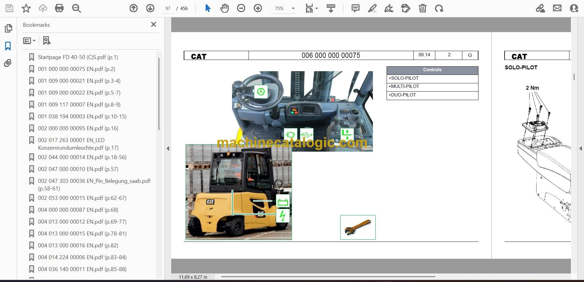Click the horizontal document scrollbar
This screenshot has width=584, height=282.
pyautogui.click(x=328, y=277)
